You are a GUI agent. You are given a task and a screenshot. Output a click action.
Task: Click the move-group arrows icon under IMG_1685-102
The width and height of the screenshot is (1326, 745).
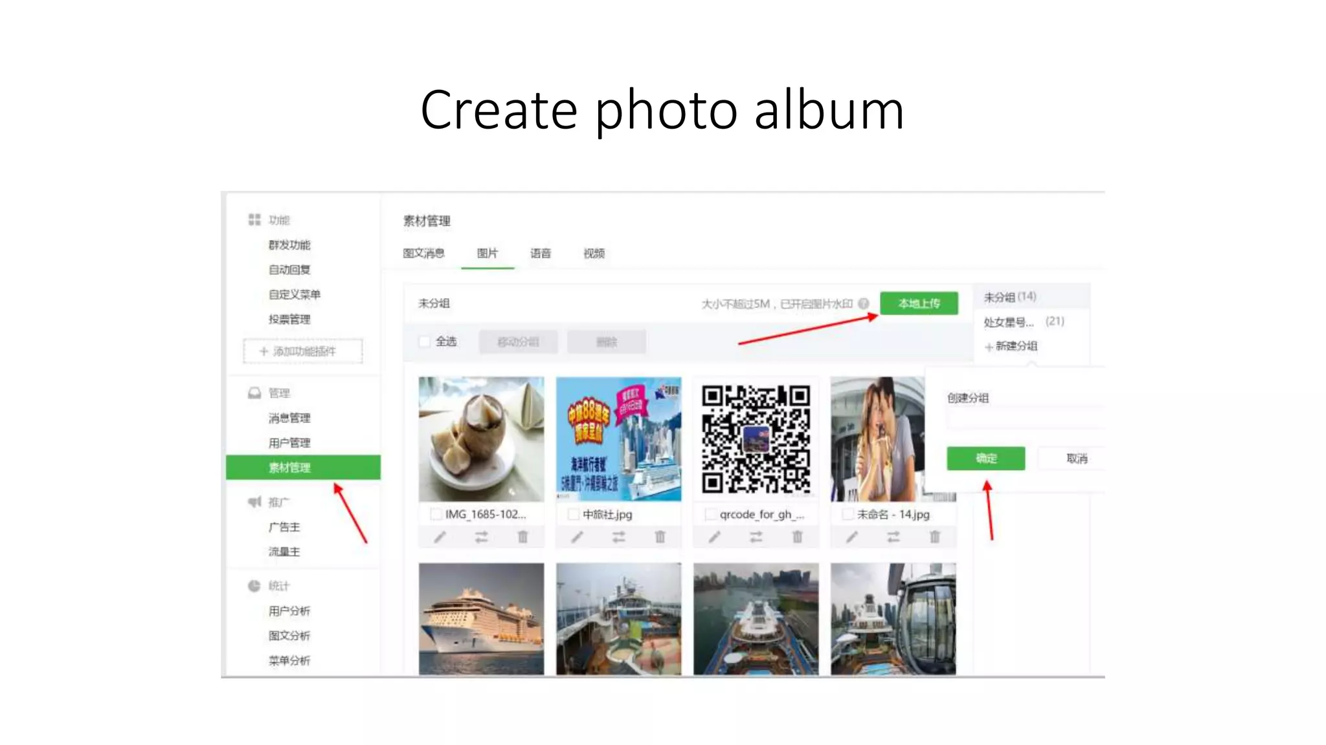coord(481,537)
